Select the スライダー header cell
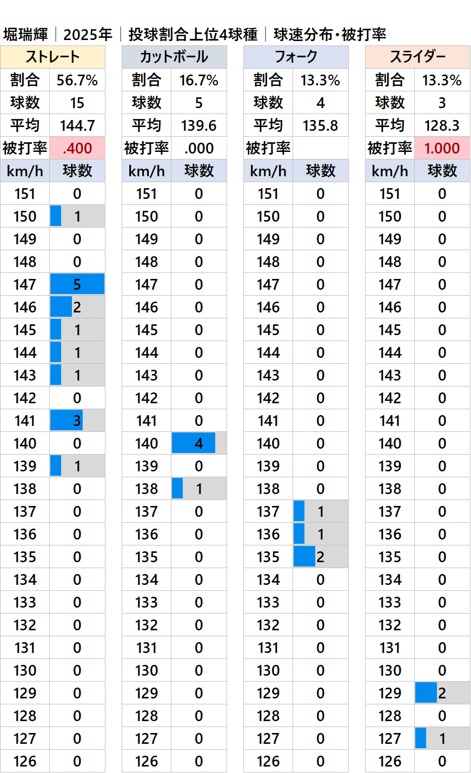The image size is (471, 773). [x=417, y=57]
